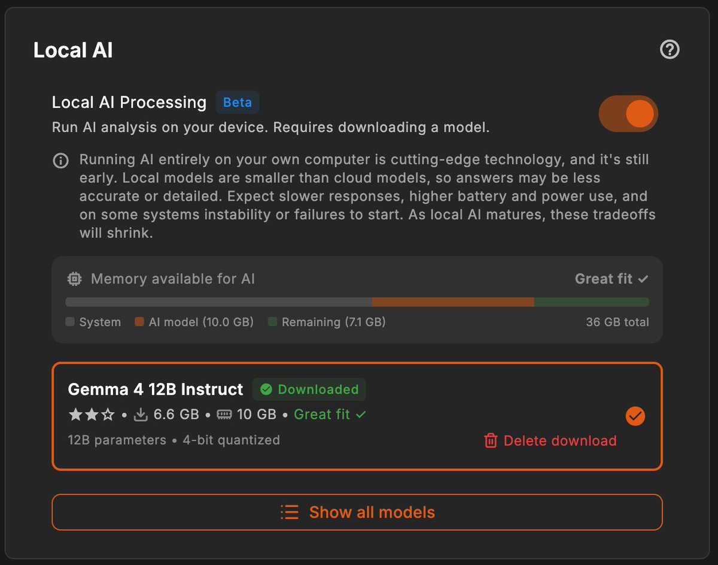
Task: Click the memory icon next to 10 GB
Action: [224, 415]
